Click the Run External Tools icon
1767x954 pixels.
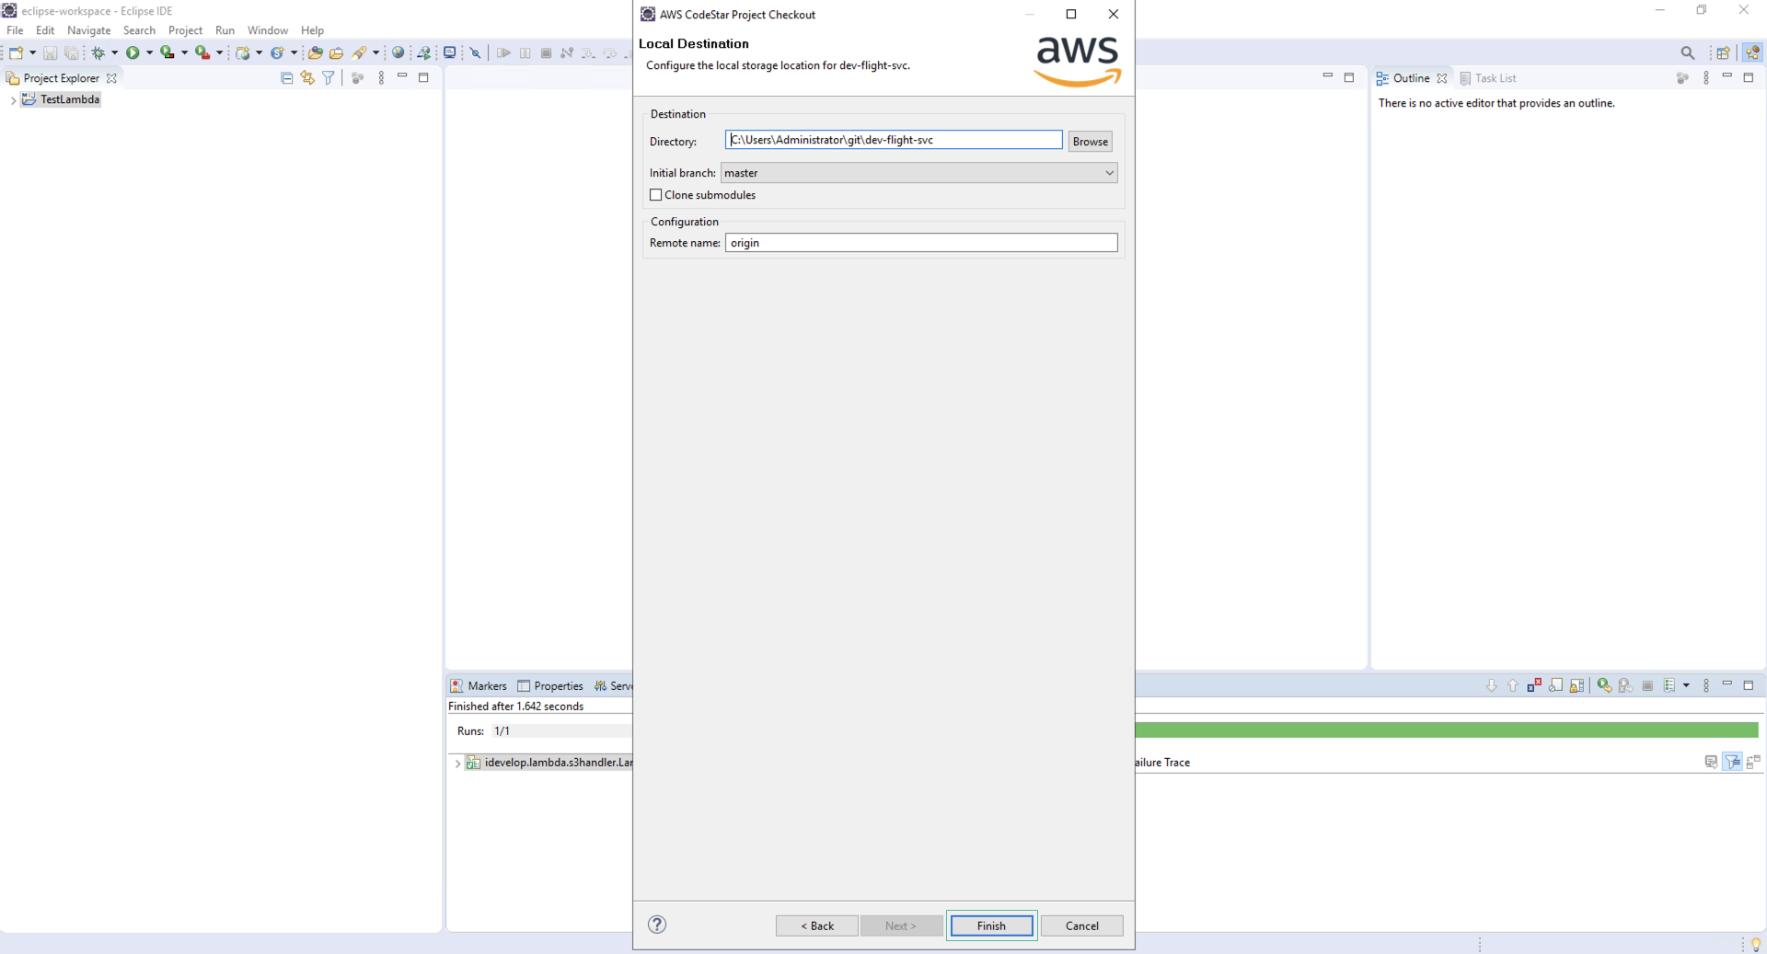[x=202, y=52]
